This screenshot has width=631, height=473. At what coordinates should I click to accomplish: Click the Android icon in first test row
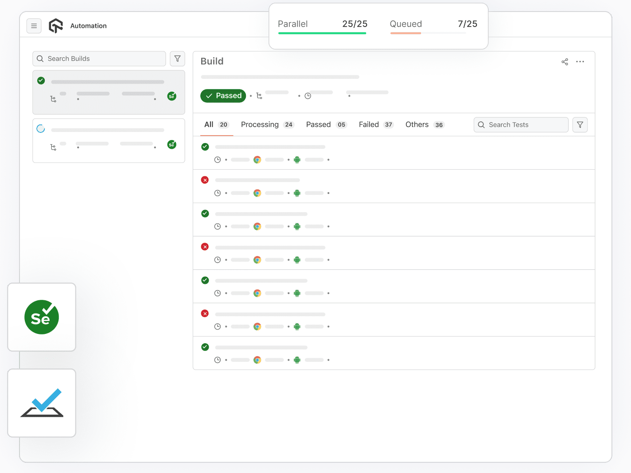297,160
